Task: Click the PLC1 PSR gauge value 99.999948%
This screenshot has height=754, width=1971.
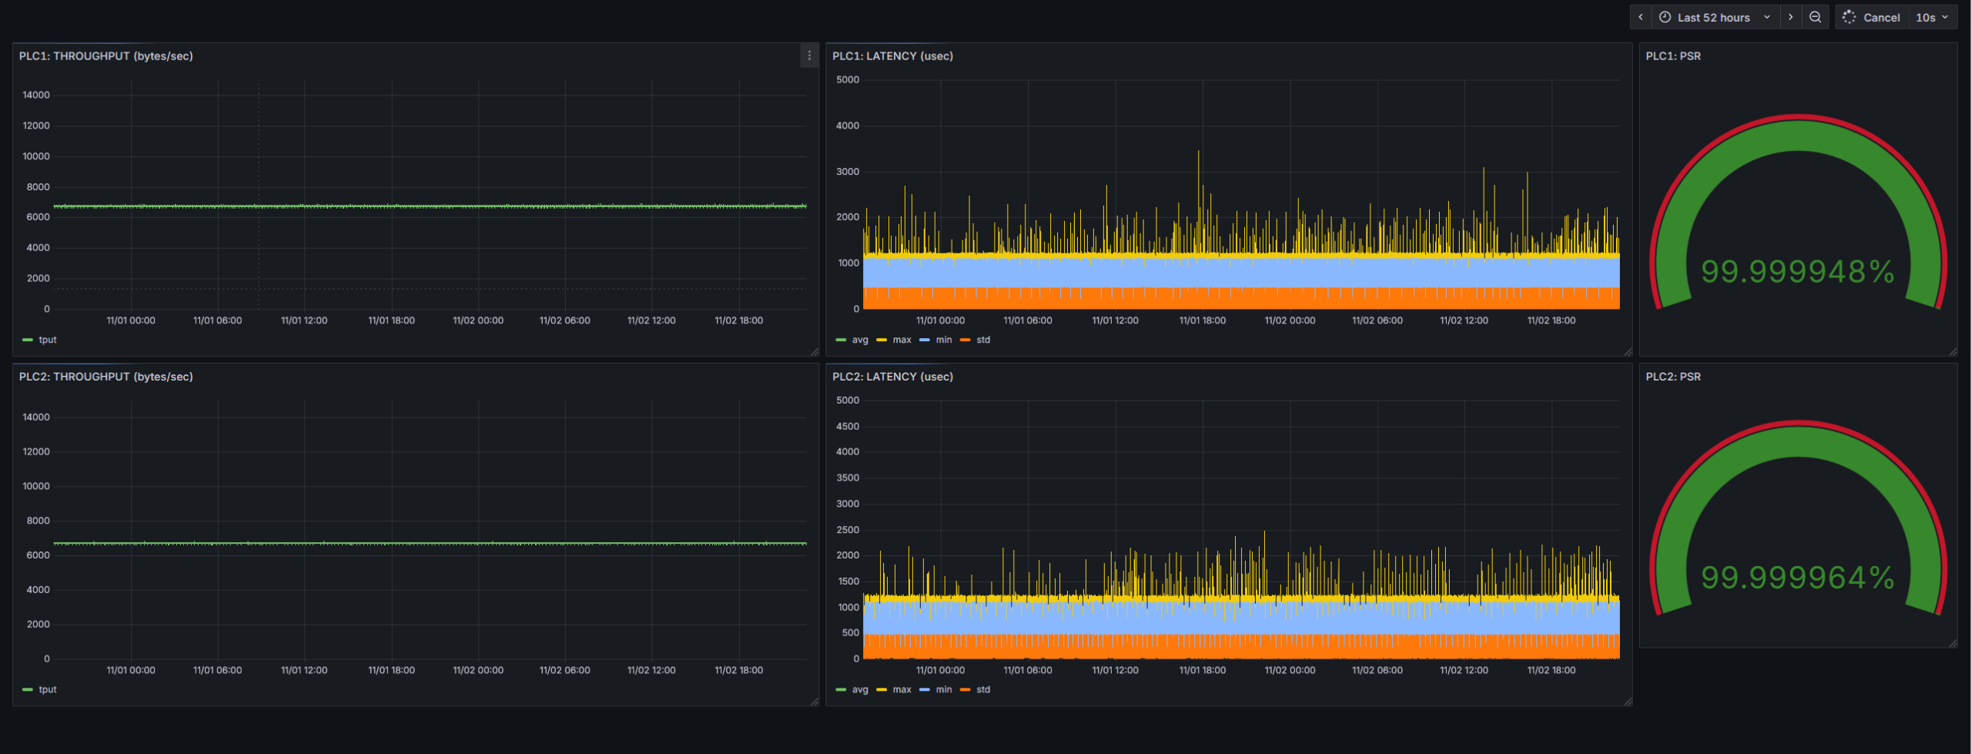Action: click(1797, 271)
